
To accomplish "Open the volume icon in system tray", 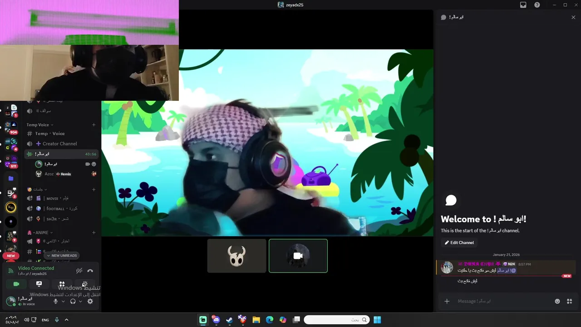I will pyautogui.click(x=26, y=320).
